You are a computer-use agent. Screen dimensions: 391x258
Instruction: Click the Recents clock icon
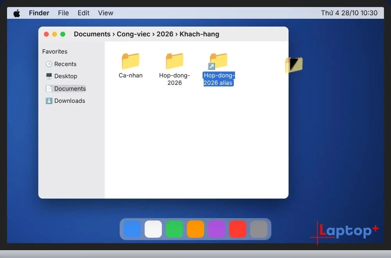pos(49,64)
